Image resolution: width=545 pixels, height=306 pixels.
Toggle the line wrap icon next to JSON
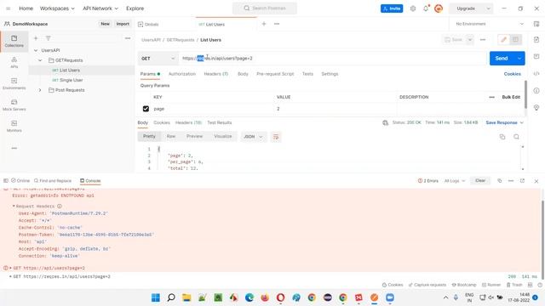point(276,137)
